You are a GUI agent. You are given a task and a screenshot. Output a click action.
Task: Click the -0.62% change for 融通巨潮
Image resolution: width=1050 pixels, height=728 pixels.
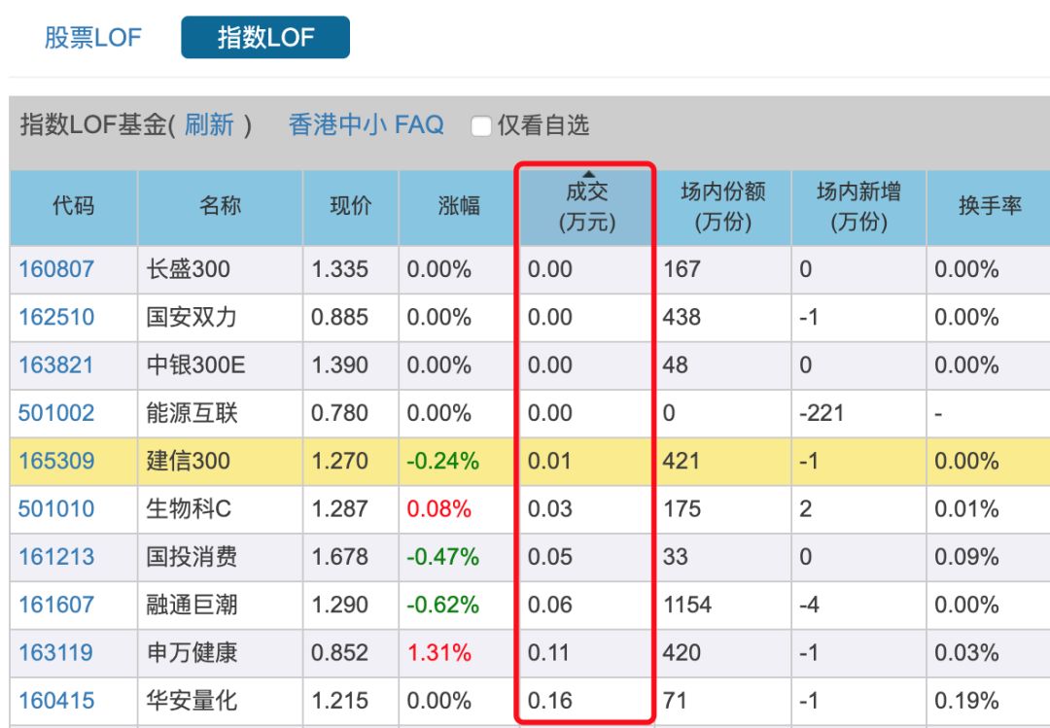click(x=442, y=606)
